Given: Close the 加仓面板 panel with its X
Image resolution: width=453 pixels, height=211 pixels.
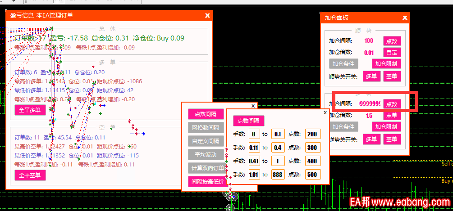Looking at the screenshot, I should pos(405,18).
